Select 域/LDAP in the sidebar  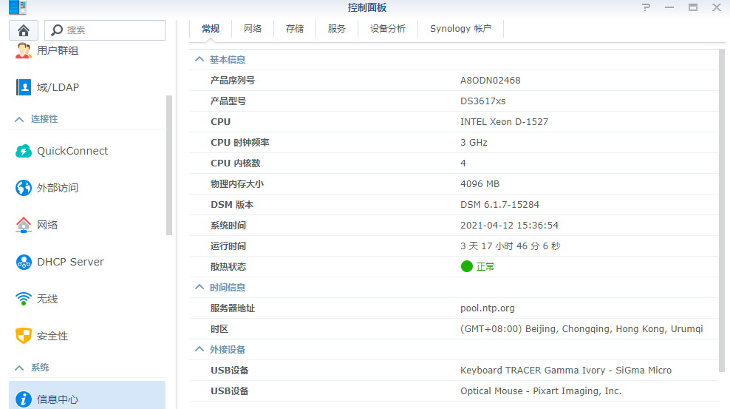tap(58, 87)
